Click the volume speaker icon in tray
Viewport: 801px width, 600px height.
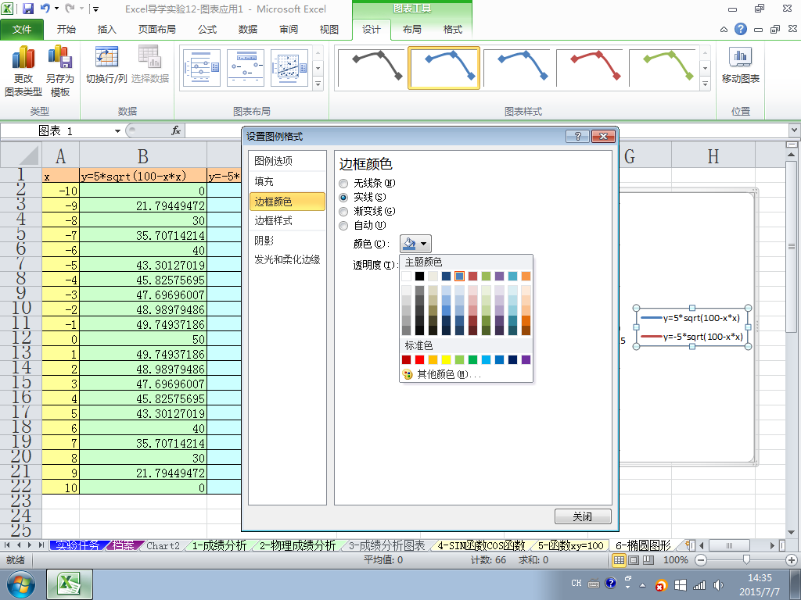[x=719, y=585]
